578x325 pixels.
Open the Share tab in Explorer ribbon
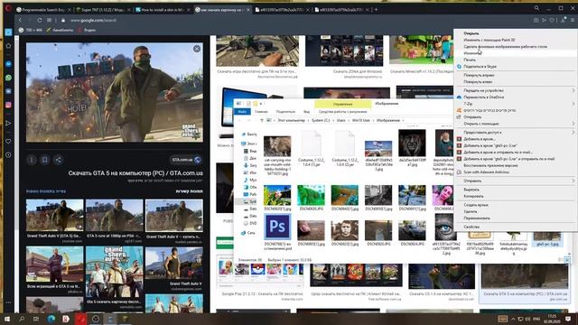point(285,112)
